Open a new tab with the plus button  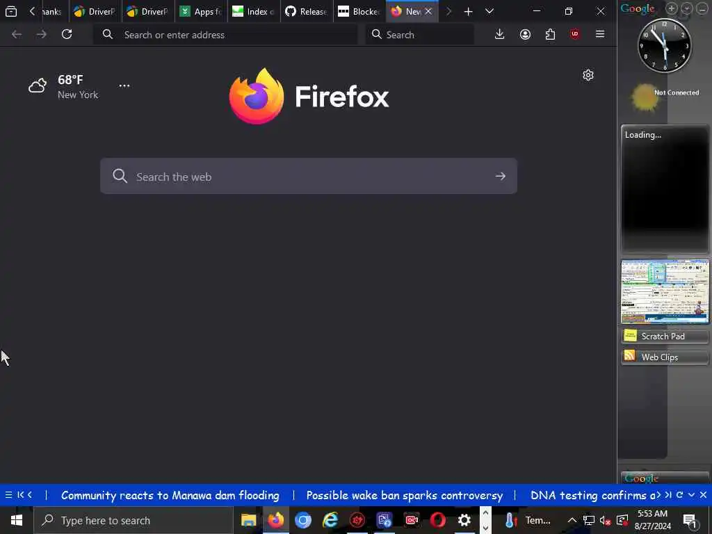tap(468, 11)
